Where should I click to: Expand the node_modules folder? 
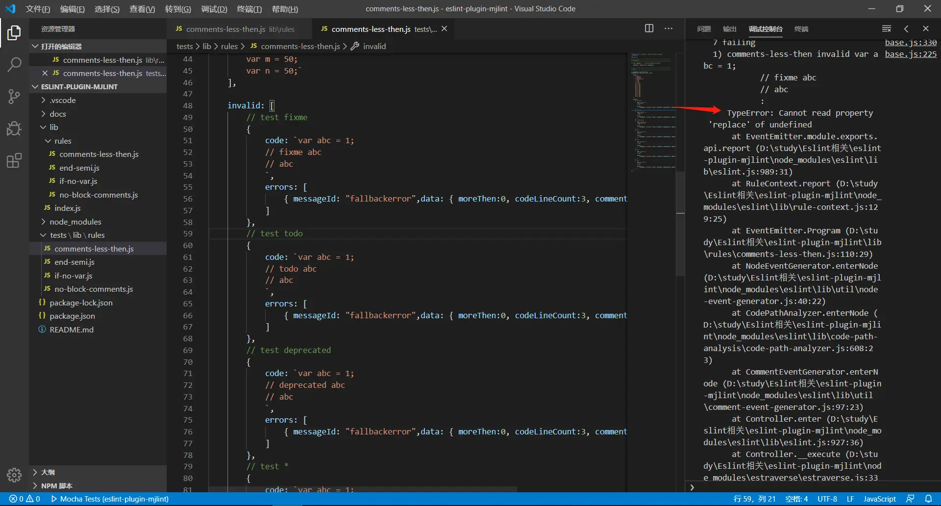[75, 222]
